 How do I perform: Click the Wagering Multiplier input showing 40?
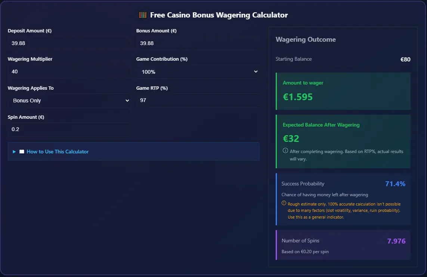(69, 71)
